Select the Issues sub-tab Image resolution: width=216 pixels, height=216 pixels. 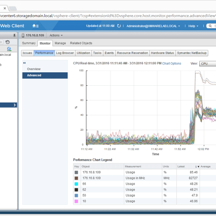27,53
